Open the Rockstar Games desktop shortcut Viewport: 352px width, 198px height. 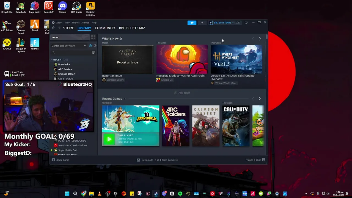(90, 9)
